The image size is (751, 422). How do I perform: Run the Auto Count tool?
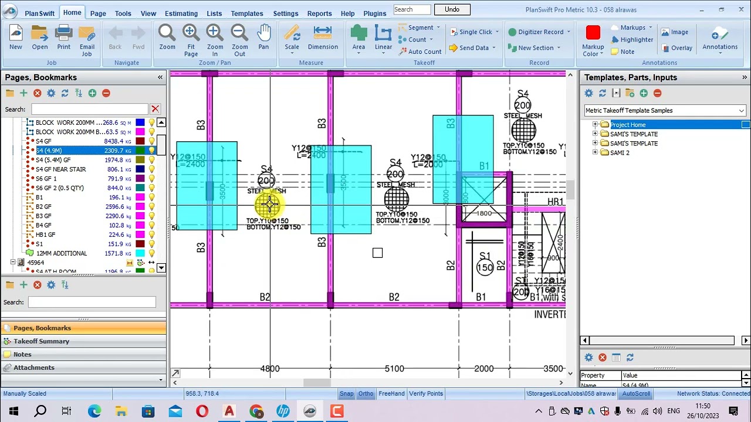[x=420, y=52]
